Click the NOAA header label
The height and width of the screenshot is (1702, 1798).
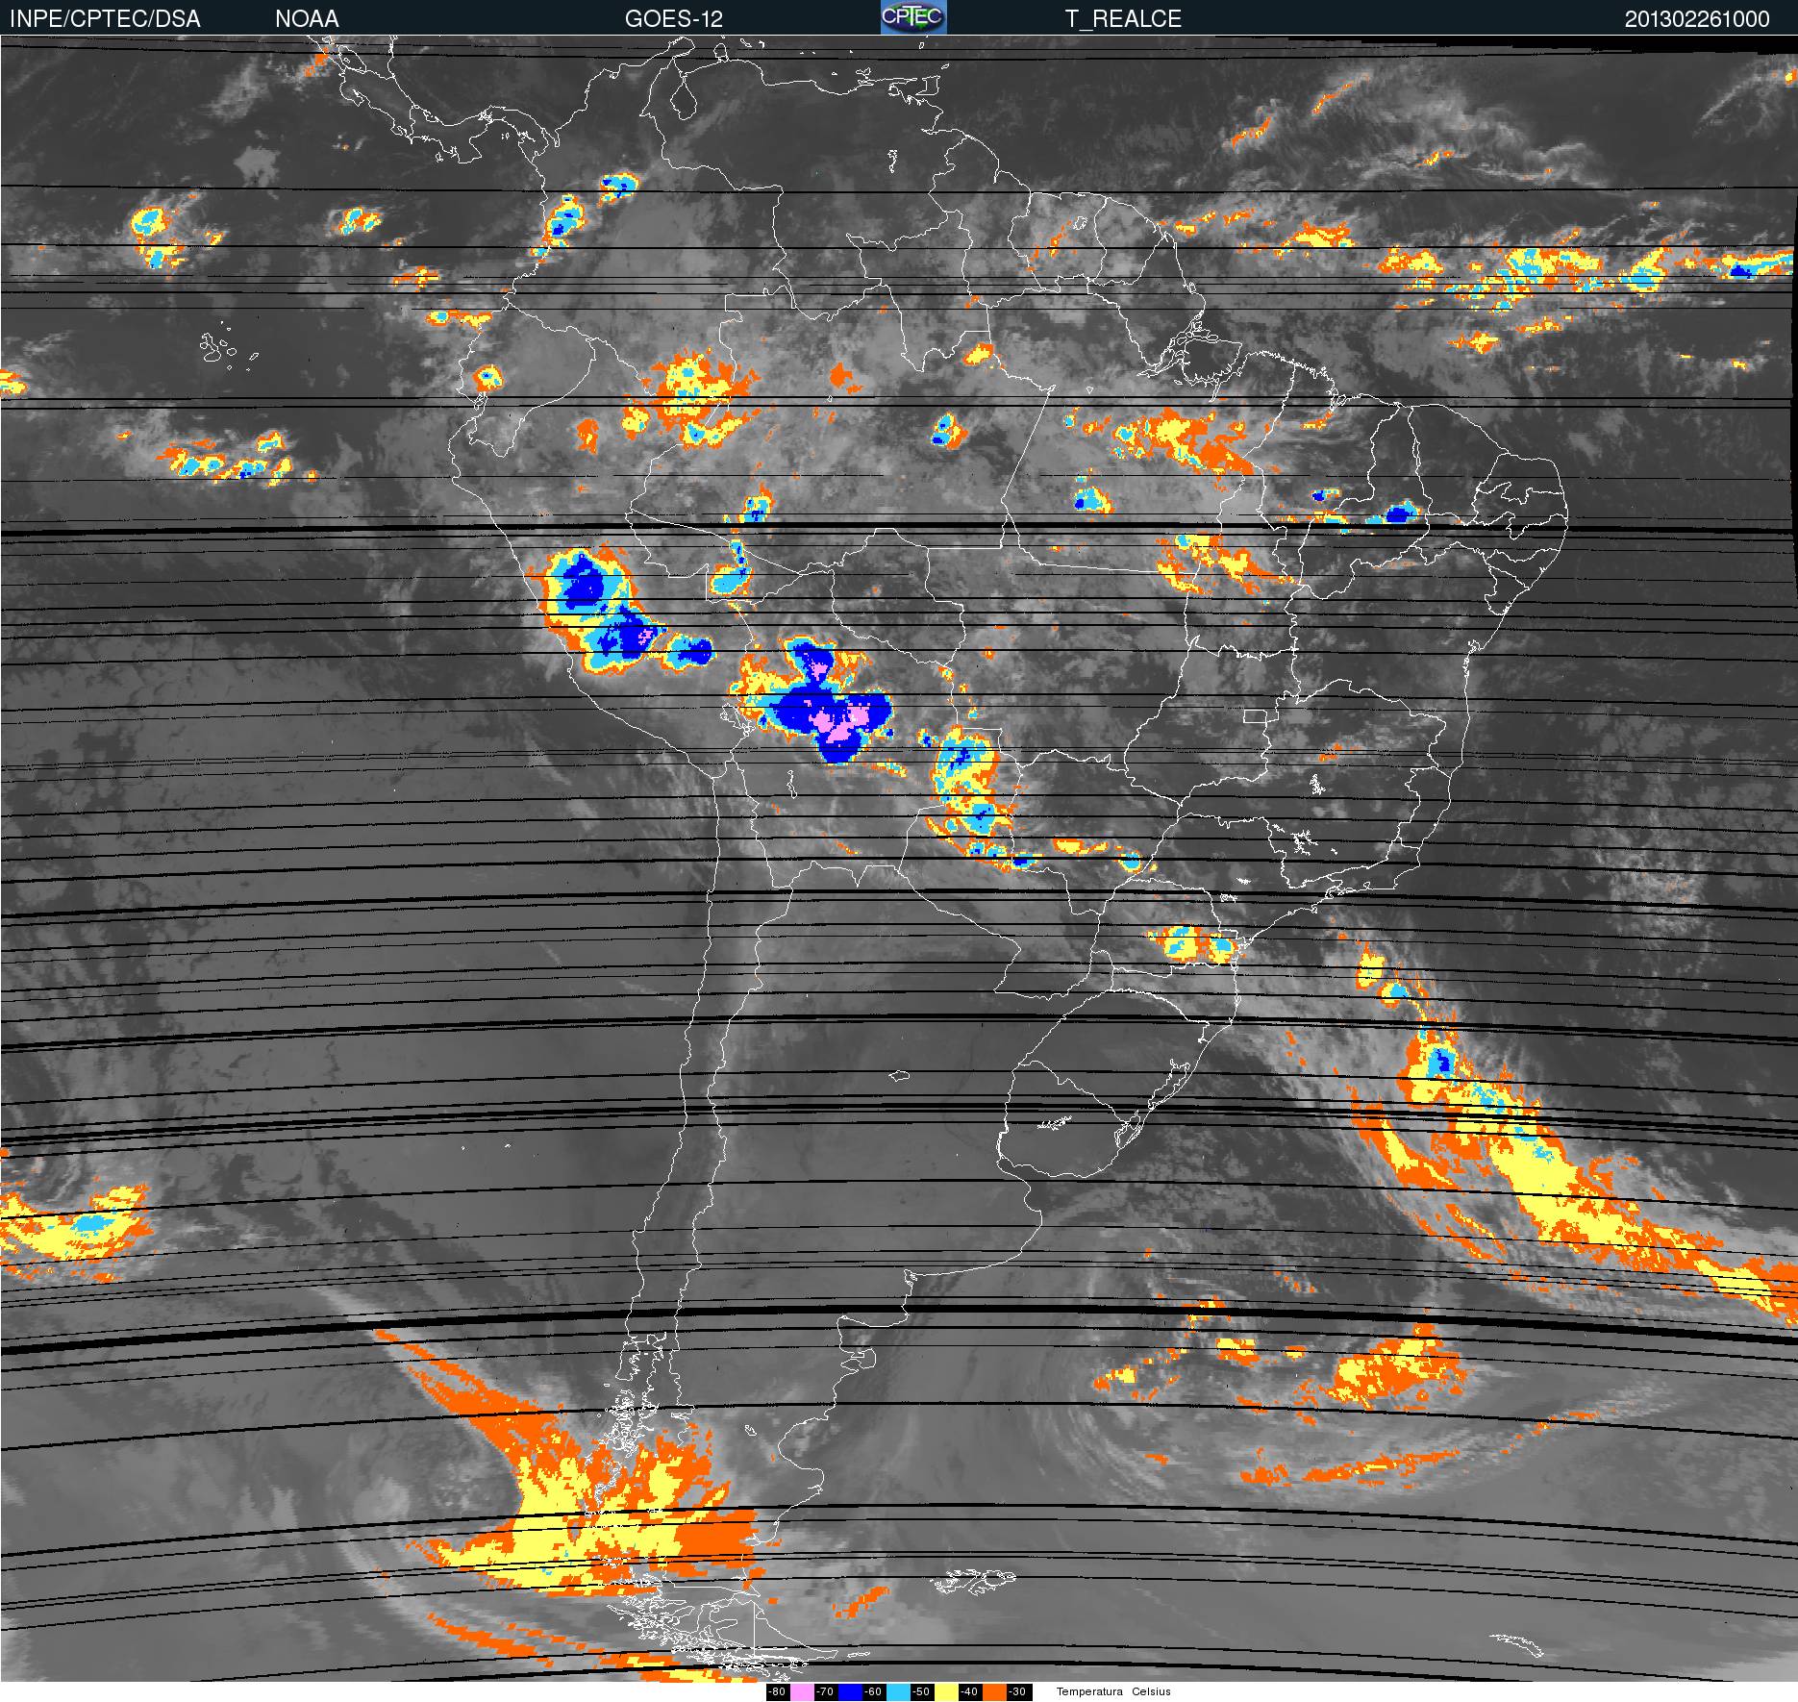pyautogui.click(x=307, y=19)
